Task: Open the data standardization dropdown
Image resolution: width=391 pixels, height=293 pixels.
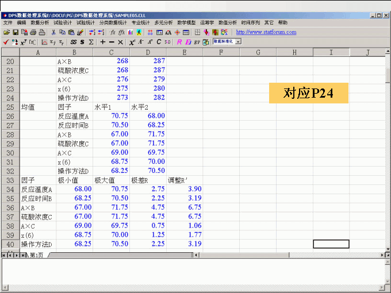Action: pyautogui.click(x=238, y=42)
